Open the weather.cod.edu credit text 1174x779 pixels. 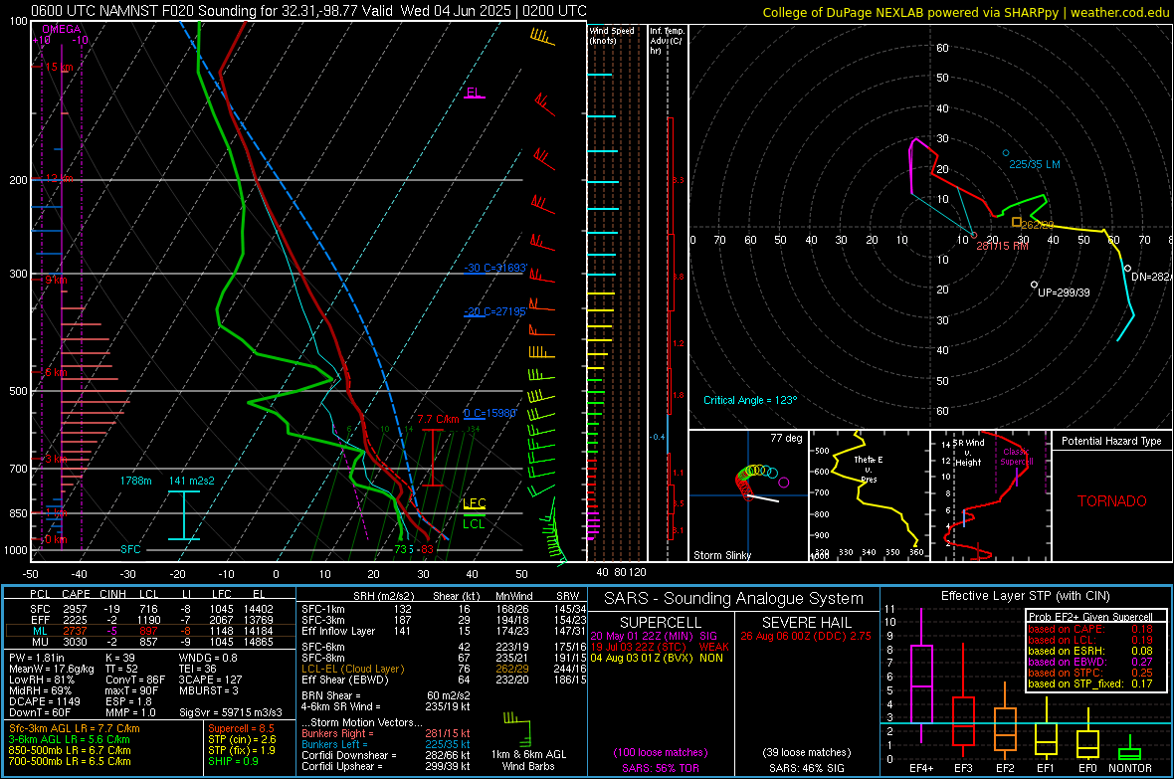1119,12
